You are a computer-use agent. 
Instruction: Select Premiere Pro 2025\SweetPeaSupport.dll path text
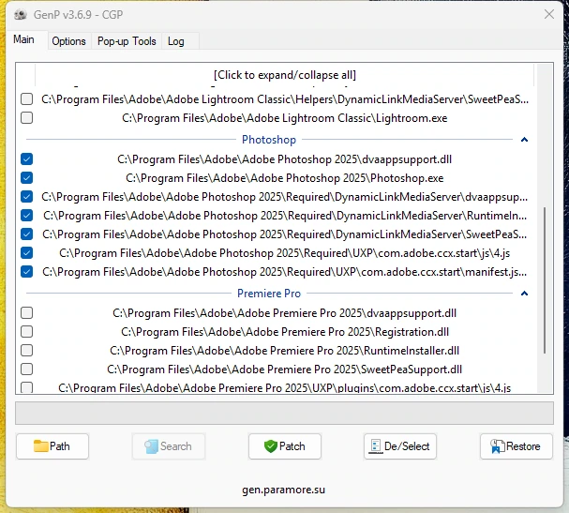pyautogui.click(x=285, y=370)
